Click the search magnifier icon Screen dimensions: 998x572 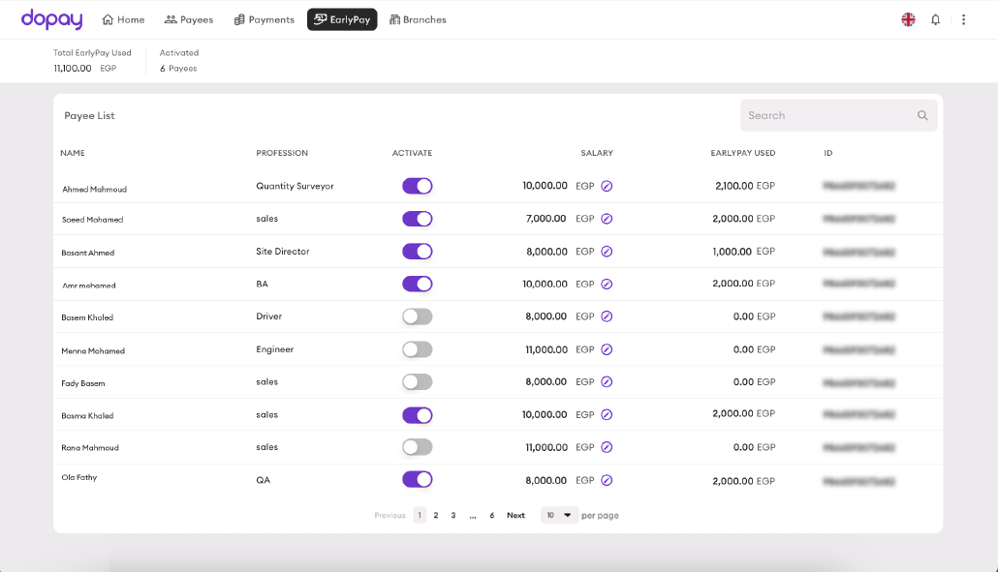pos(922,115)
